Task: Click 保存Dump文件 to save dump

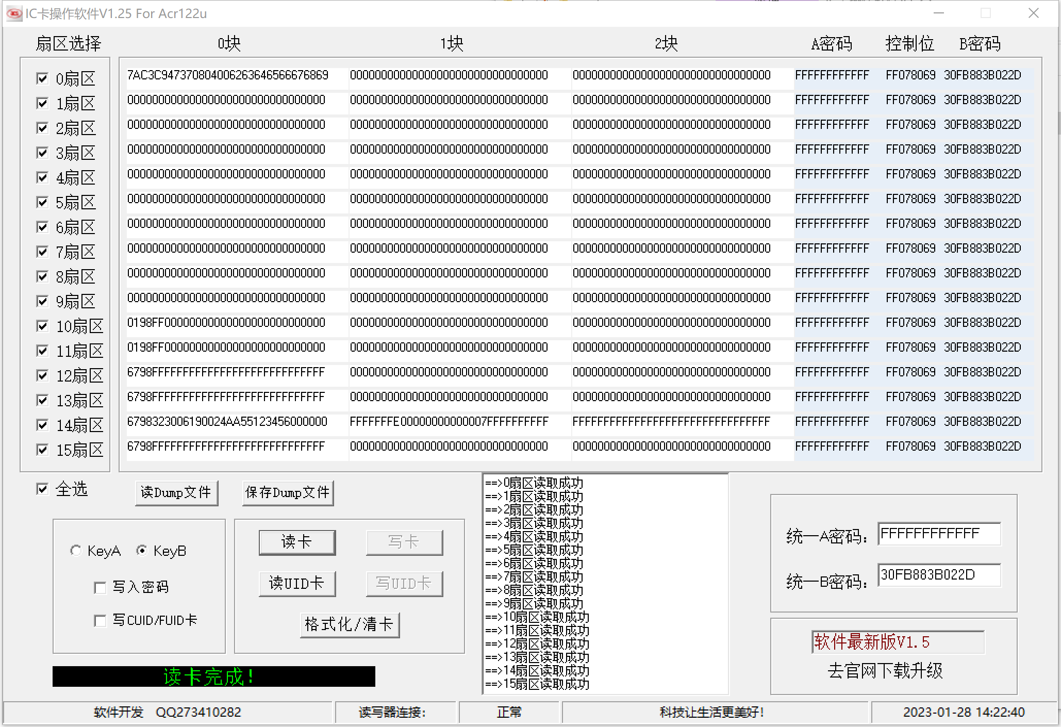Action: pos(288,493)
